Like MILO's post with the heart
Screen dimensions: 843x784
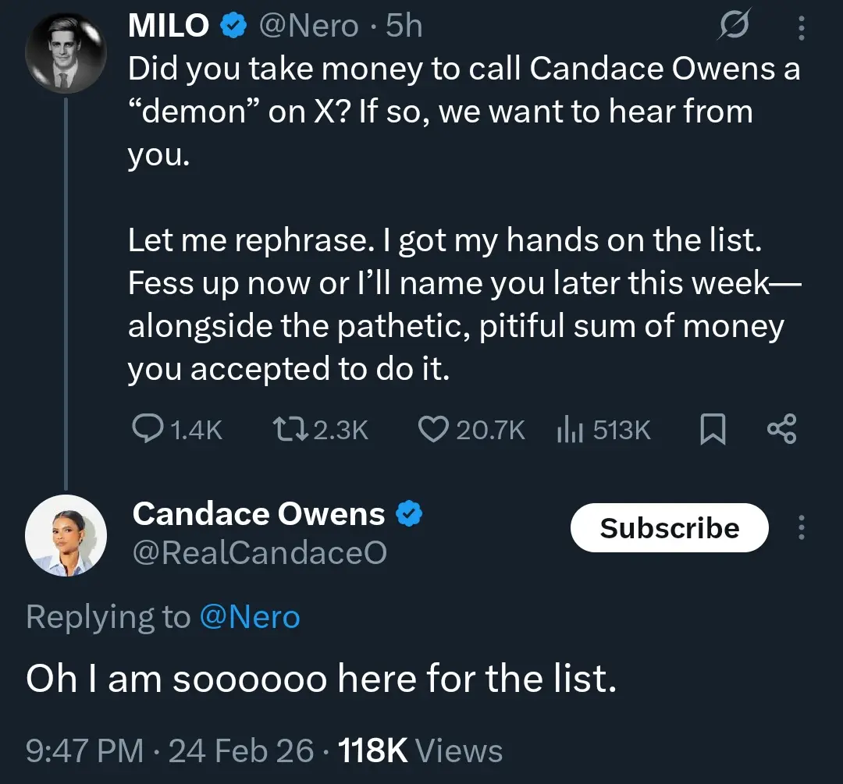432,429
